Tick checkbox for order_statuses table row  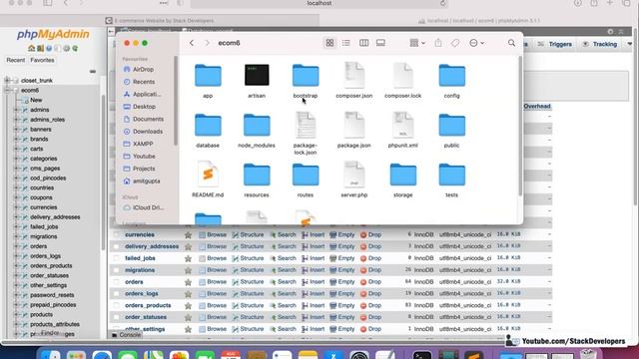117,317
